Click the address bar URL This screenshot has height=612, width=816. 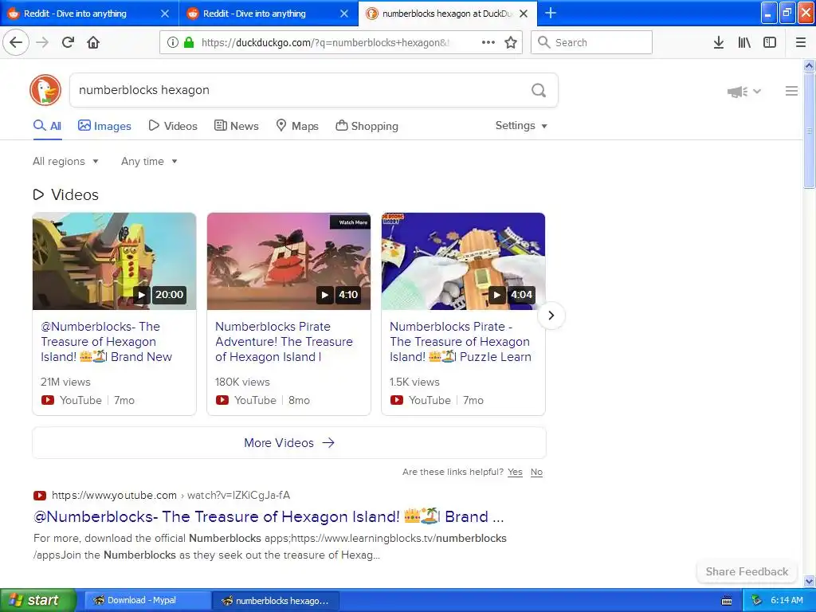(325, 43)
